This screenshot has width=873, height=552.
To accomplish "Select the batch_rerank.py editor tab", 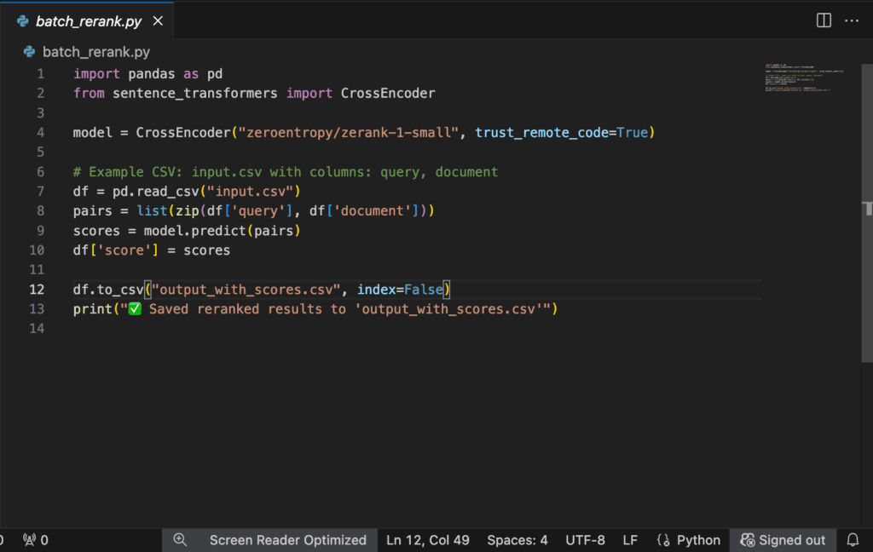I will [88, 21].
